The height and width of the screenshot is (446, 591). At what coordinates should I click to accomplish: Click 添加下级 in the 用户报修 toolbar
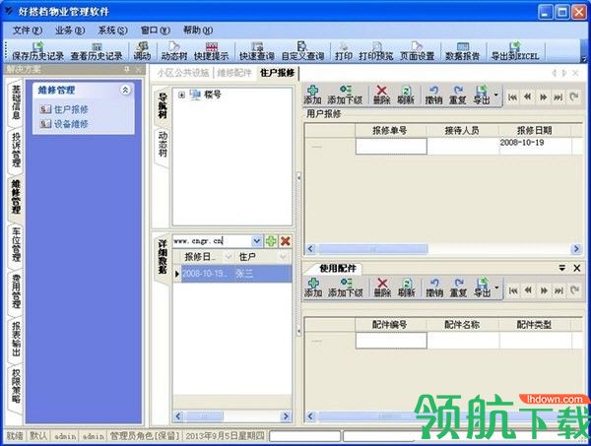point(345,95)
